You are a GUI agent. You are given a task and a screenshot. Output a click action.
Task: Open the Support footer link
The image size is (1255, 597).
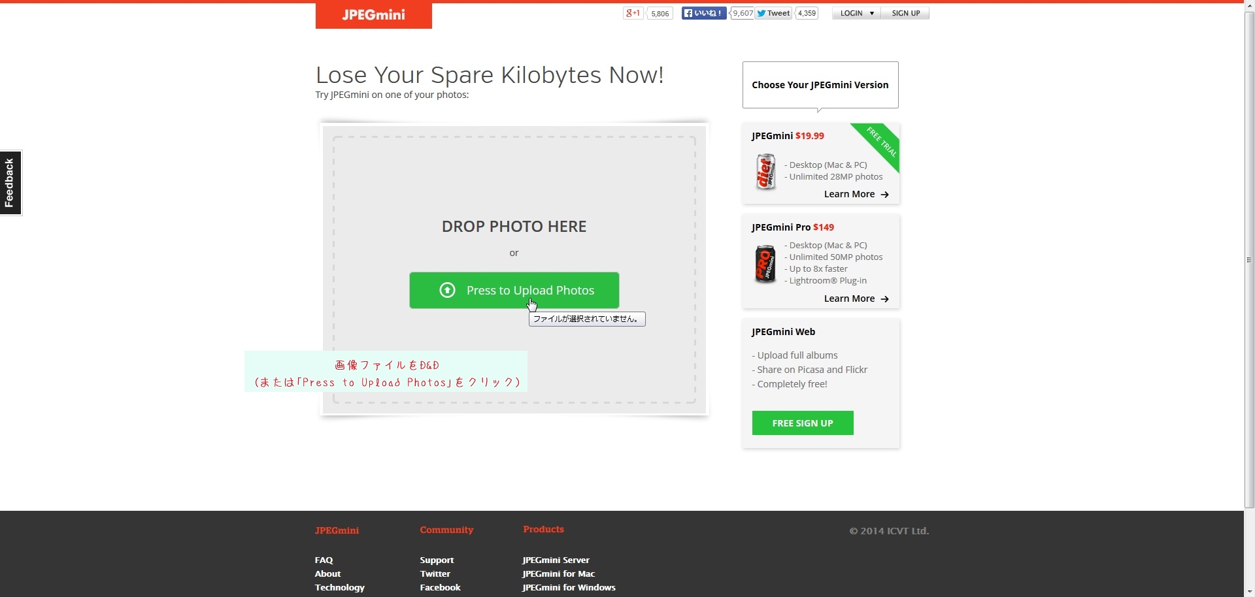[437, 560]
